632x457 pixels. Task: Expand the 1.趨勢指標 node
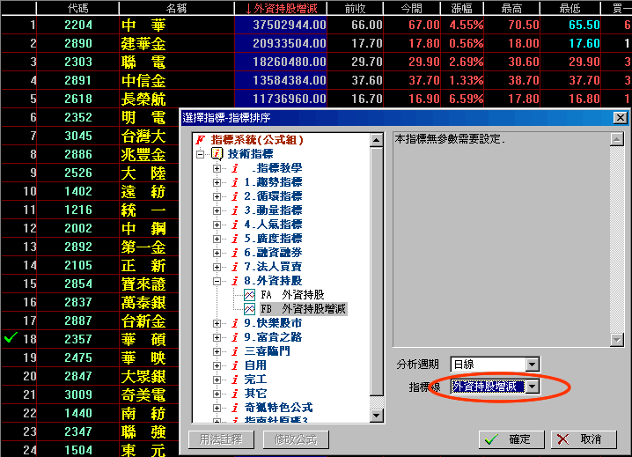pos(217,183)
